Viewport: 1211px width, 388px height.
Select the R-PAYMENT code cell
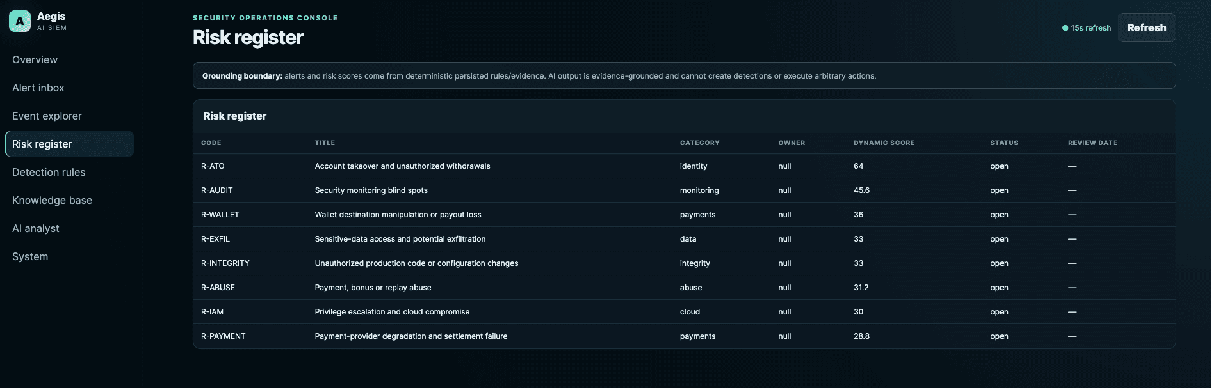(224, 336)
